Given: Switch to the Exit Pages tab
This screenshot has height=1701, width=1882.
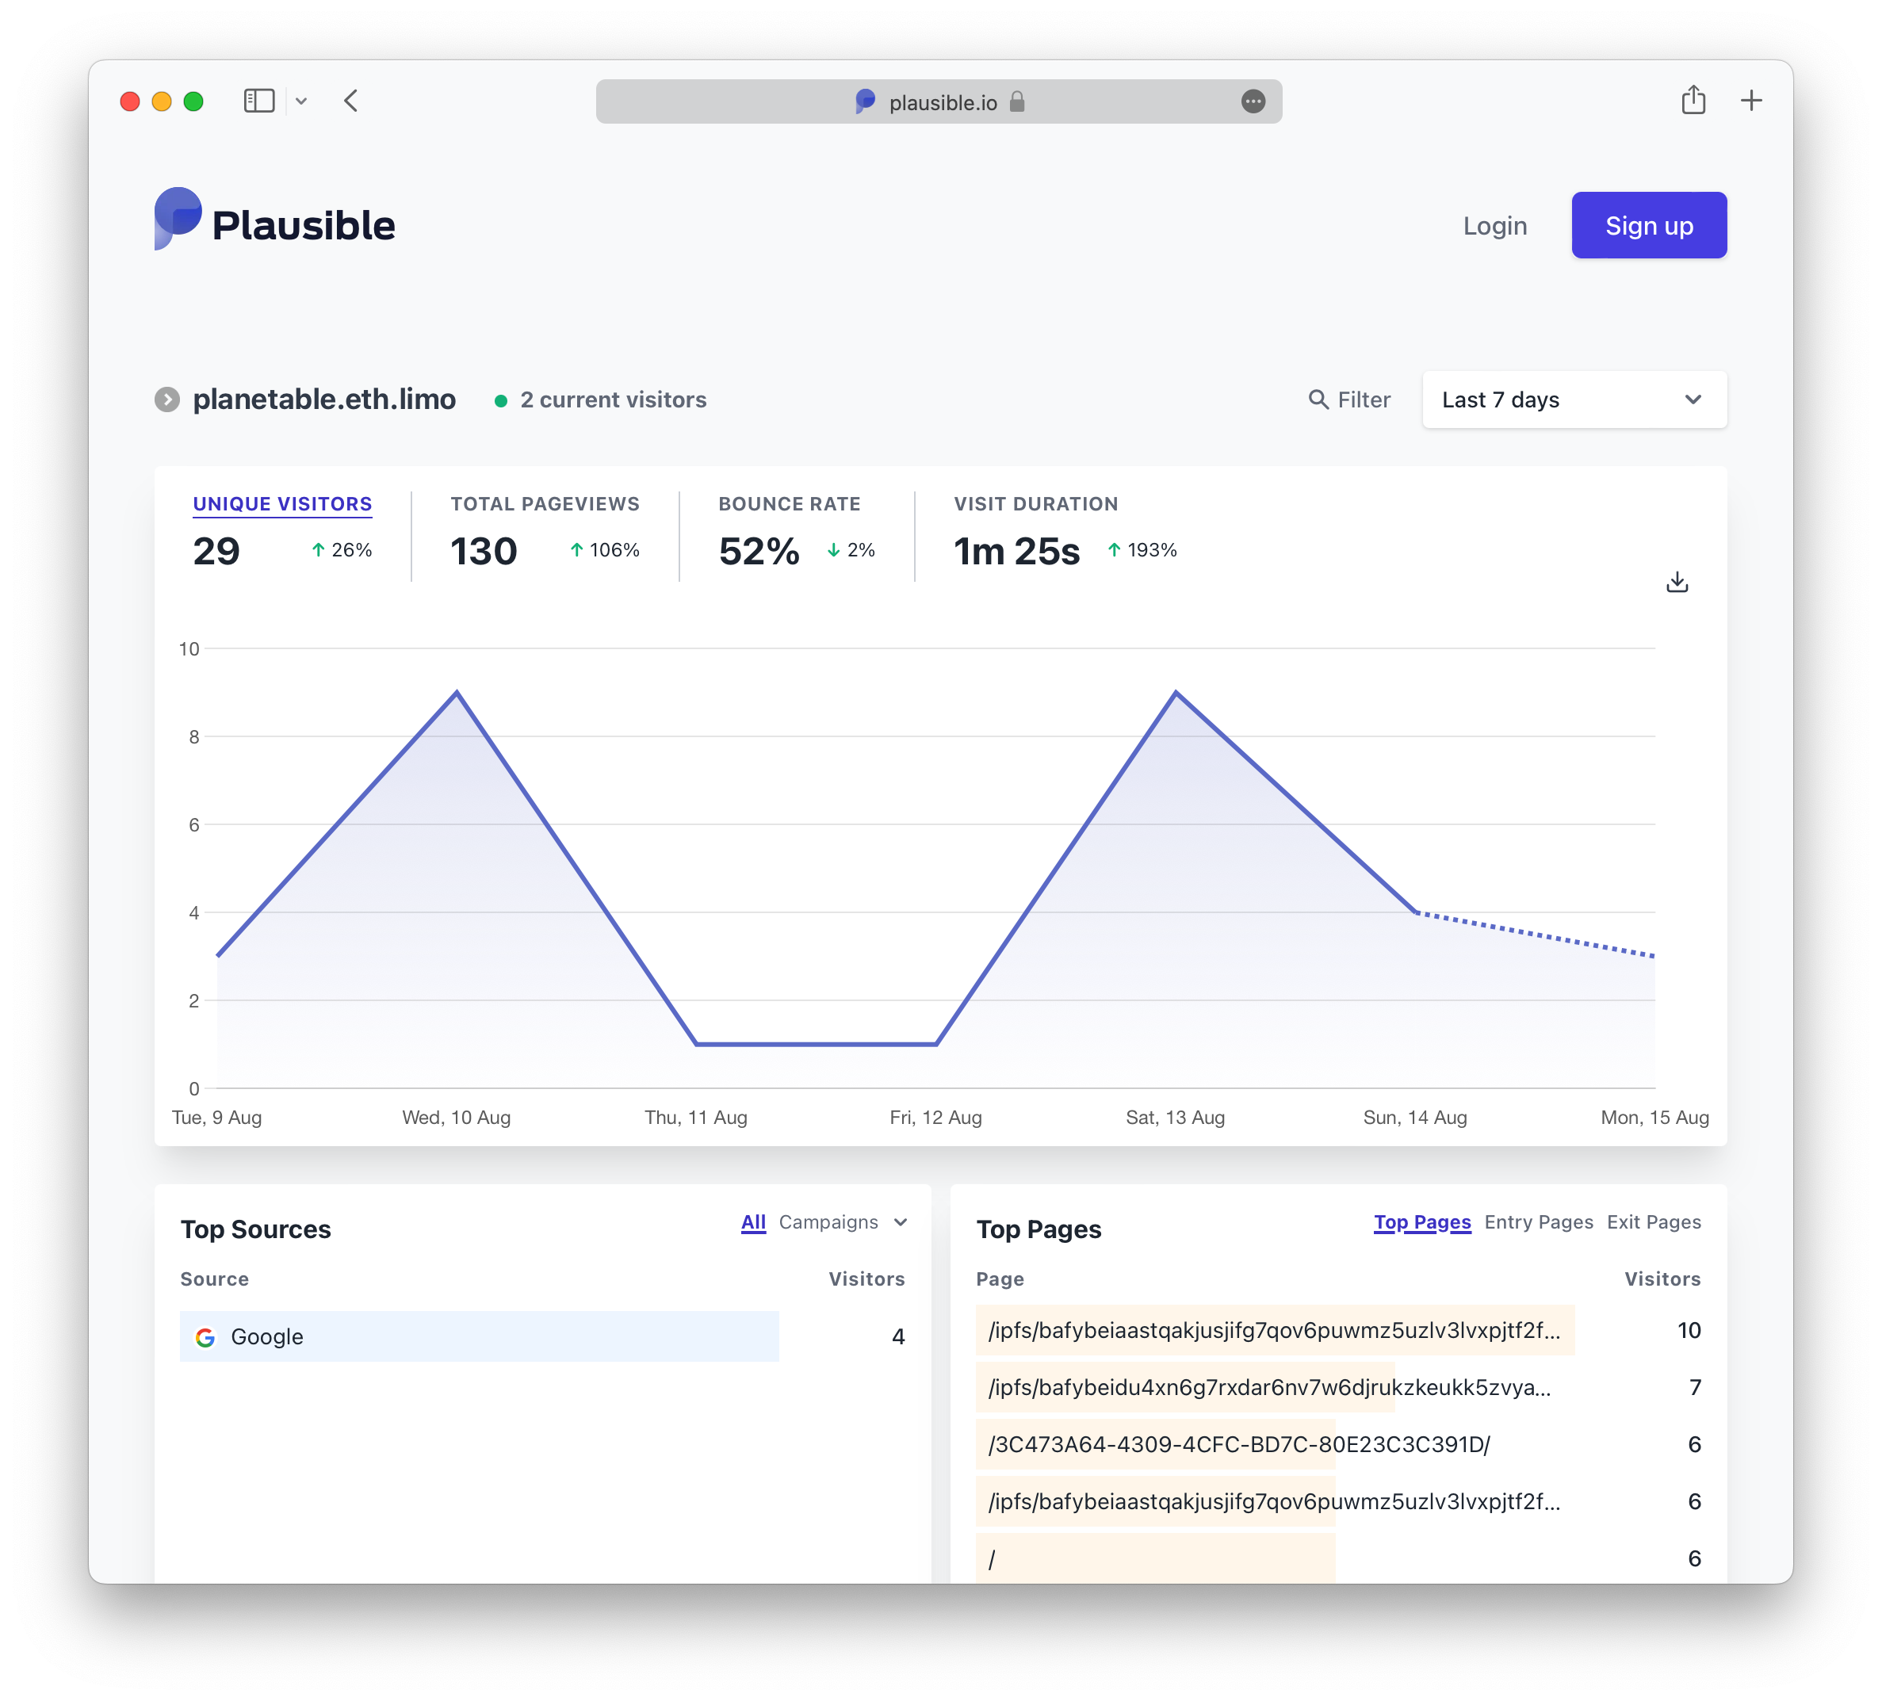Looking at the screenshot, I should pyautogui.click(x=1652, y=1222).
